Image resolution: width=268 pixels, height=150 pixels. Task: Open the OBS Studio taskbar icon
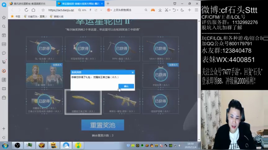coord(17,146)
